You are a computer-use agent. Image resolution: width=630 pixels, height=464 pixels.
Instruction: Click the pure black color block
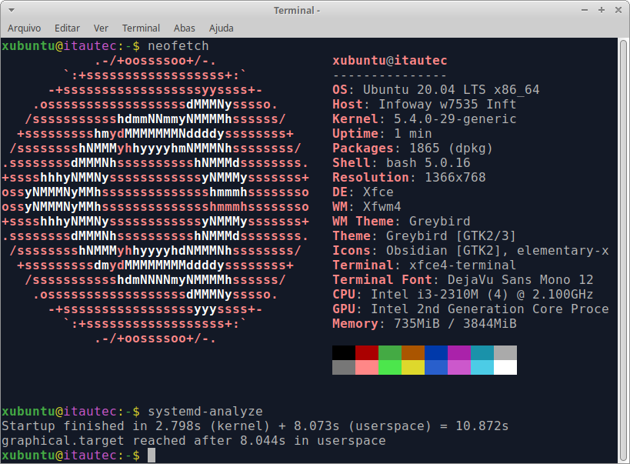click(344, 353)
